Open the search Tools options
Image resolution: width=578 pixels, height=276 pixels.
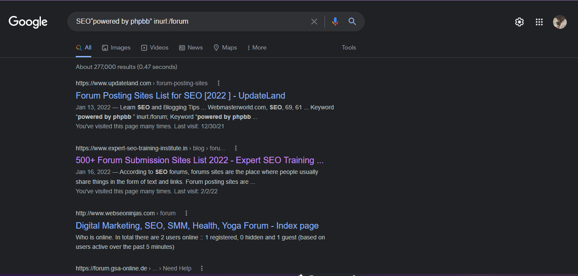(x=349, y=48)
